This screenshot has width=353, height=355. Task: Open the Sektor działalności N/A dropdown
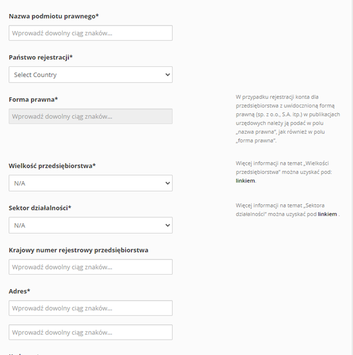91,225
